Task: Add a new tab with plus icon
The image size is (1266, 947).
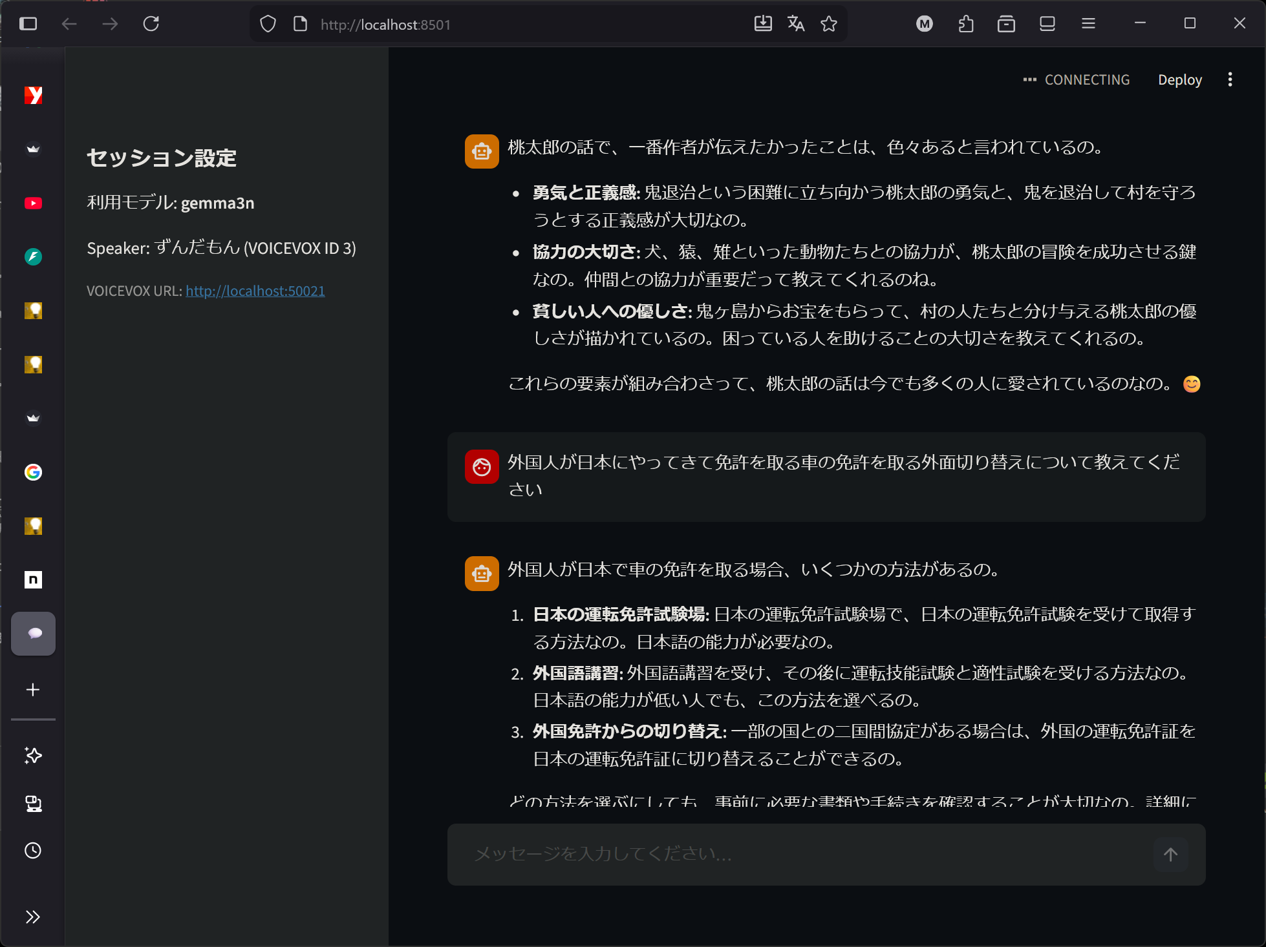Action: pyautogui.click(x=33, y=689)
